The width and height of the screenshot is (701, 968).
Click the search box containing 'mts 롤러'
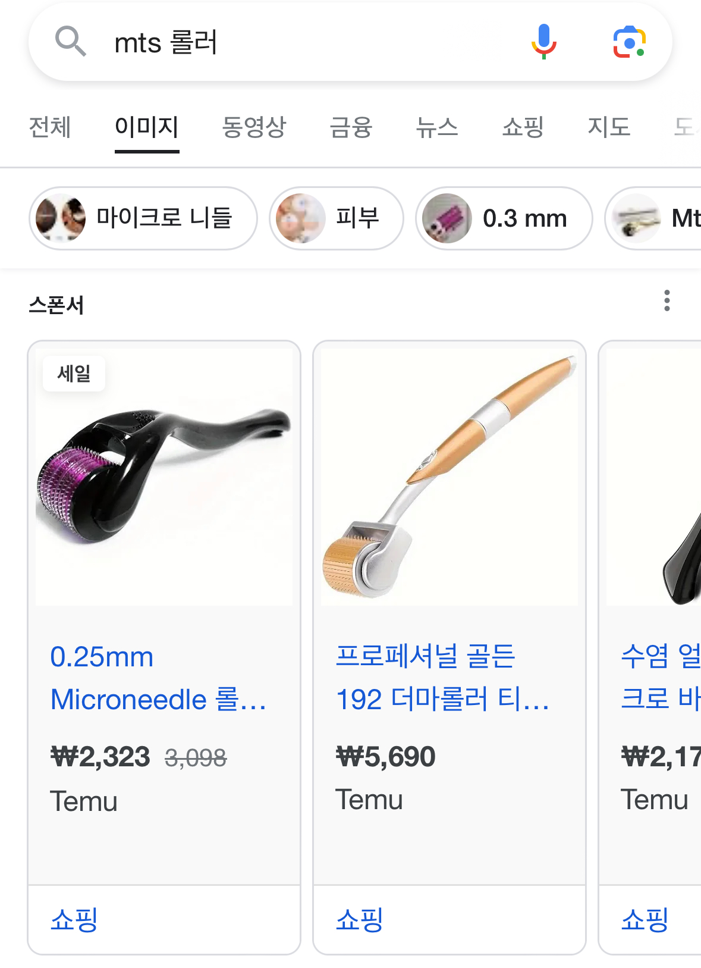(x=297, y=43)
